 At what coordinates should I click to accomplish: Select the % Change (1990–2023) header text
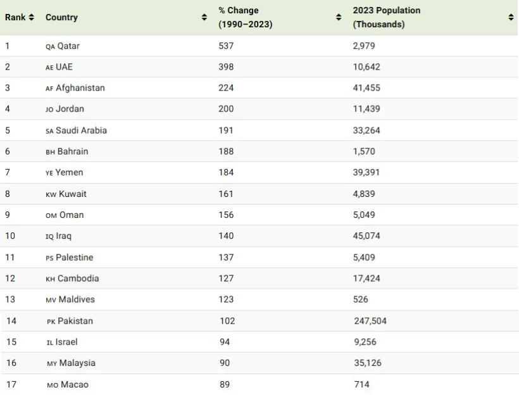tap(245, 17)
